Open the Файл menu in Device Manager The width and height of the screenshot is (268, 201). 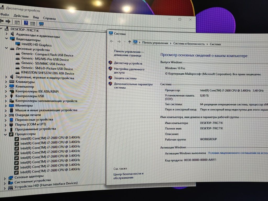tap(4, 15)
